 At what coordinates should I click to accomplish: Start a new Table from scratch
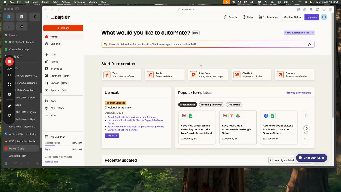click(165, 75)
